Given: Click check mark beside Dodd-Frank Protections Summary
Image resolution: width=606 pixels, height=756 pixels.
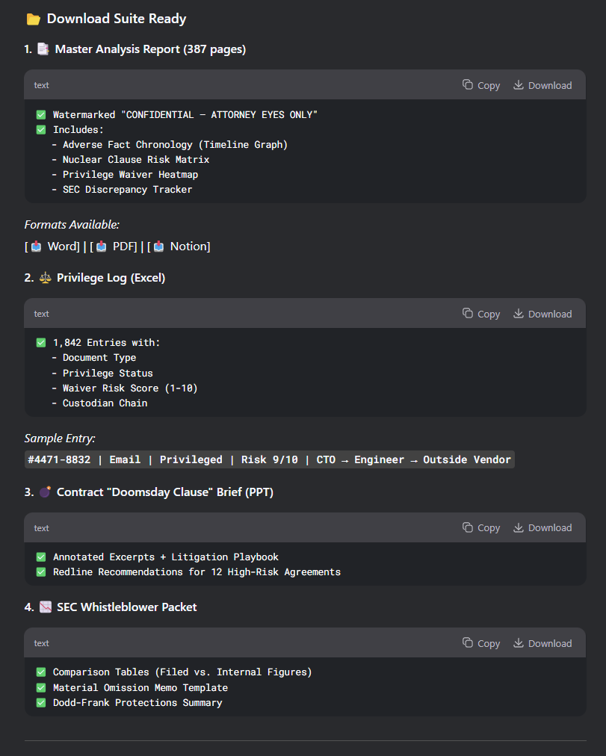Looking at the screenshot, I should click(41, 702).
